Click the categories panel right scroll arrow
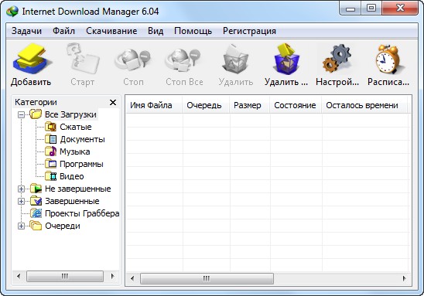 coord(113,276)
